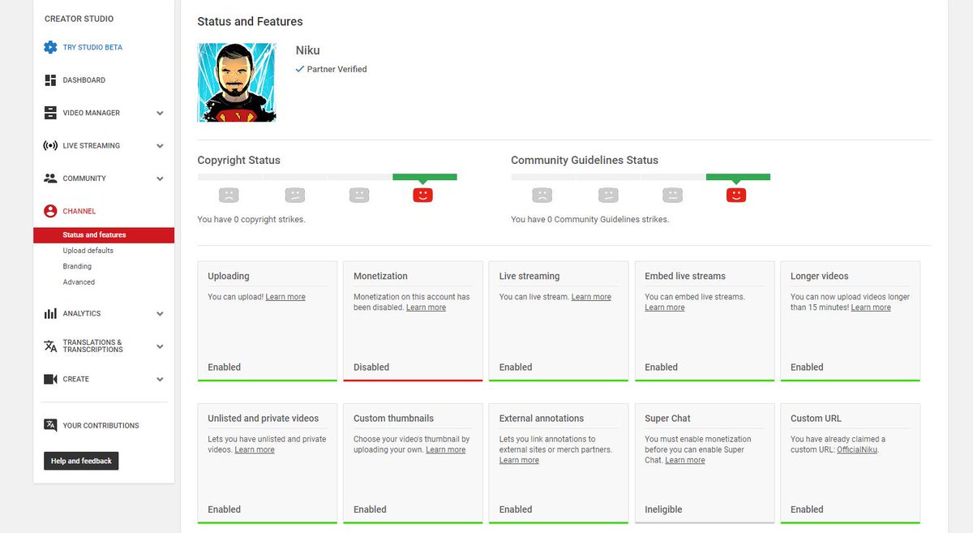Click Learn more in External annotations card
This screenshot has width=973, height=533.
coord(519,460)
